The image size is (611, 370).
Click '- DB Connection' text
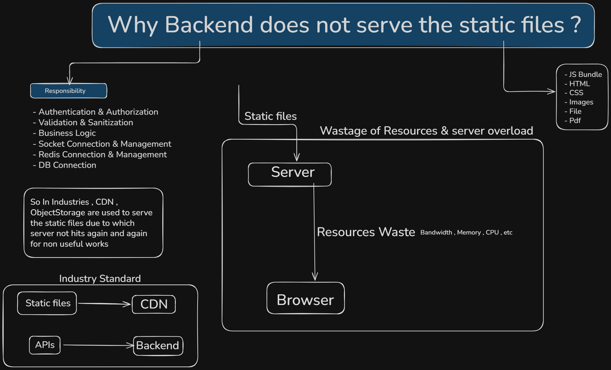point(64,165)
